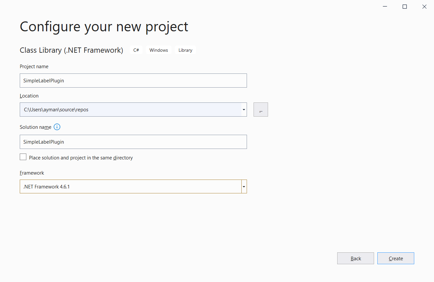Close the Configure project dialog
This screenshot has width=434, height=282.
(x=424, y=7)
